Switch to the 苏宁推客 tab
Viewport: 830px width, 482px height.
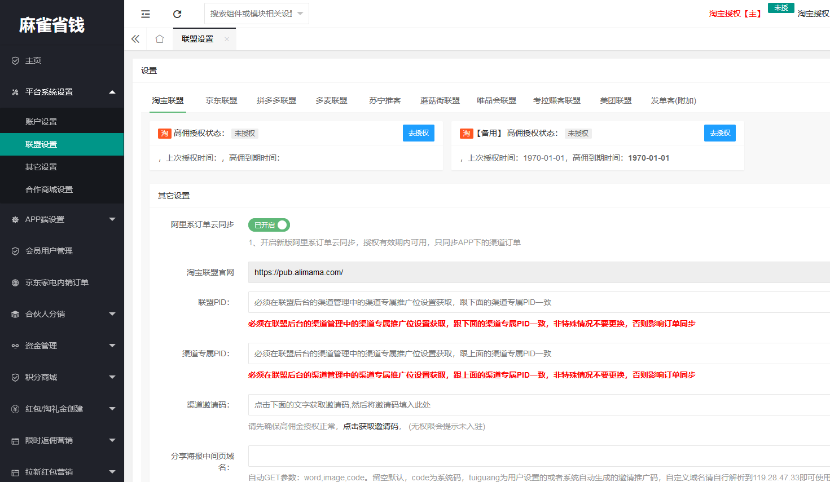click(x=385, y=100)
